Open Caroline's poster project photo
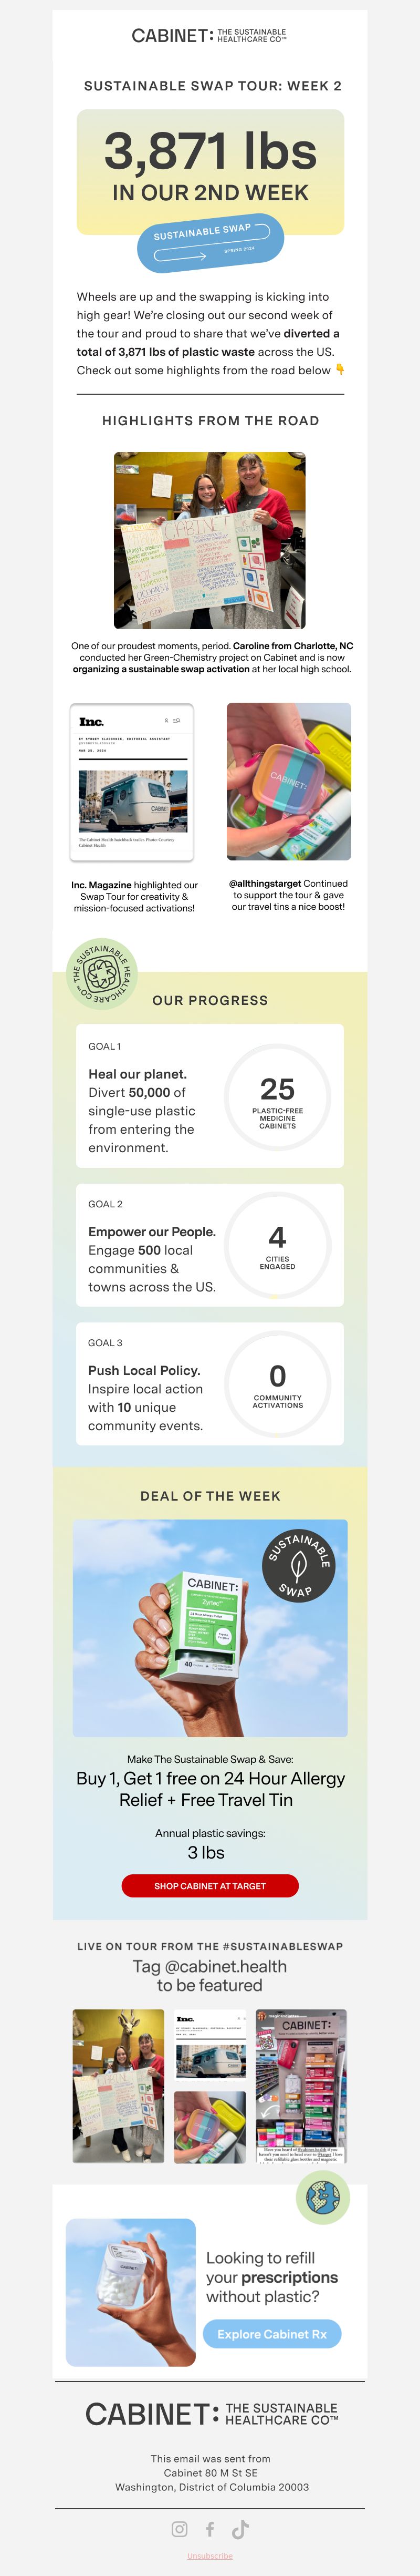Viewport: 420px width, 2576px height. [210, 540]
